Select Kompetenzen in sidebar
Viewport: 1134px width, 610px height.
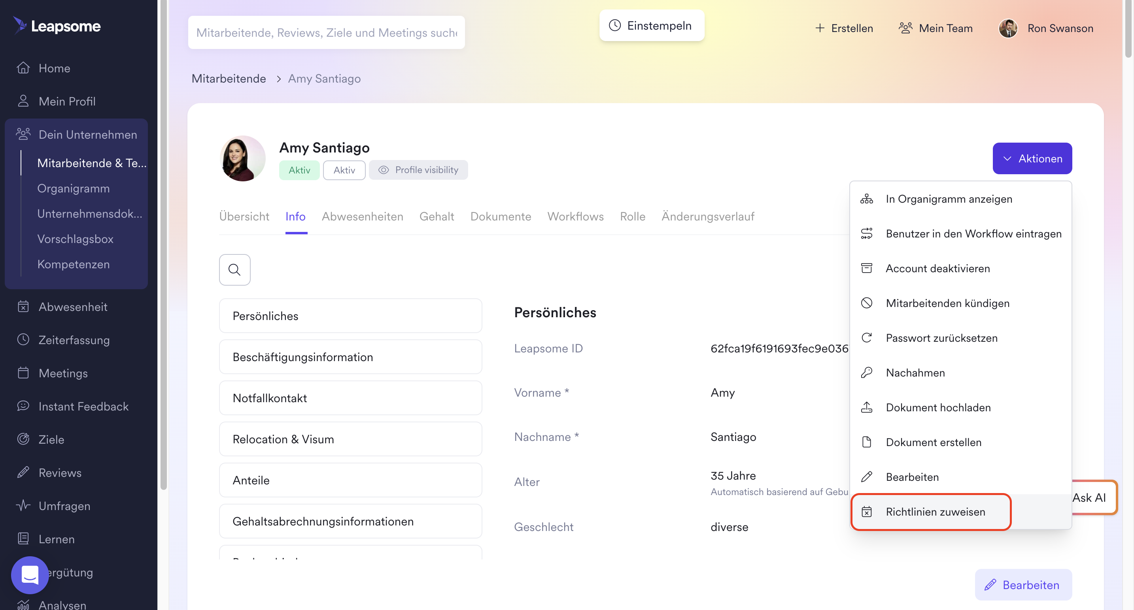click(74, 264)
